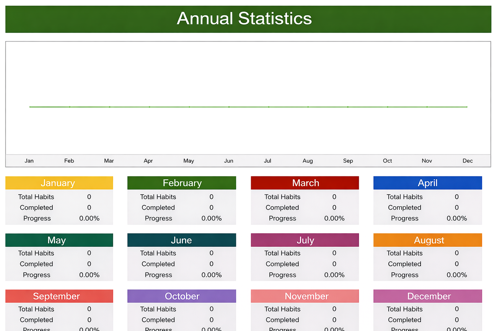Screen dimensions: 497x331
Task: Select the green February header
Action: coord(182,183)
